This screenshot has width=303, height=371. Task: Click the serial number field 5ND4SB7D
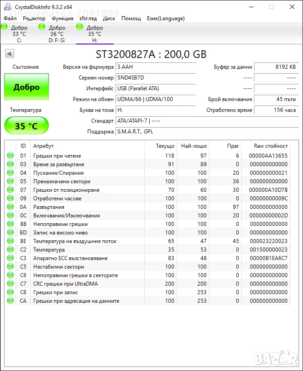point(156,78)
